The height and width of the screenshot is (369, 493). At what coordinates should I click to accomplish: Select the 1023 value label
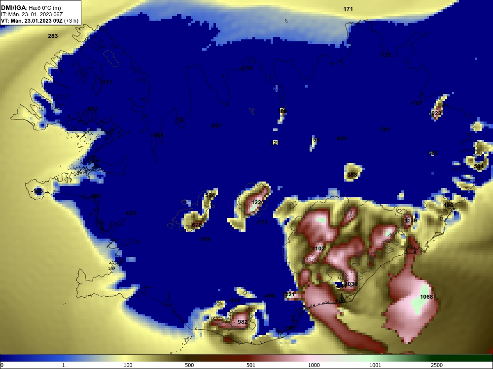[x=435, y=113]
